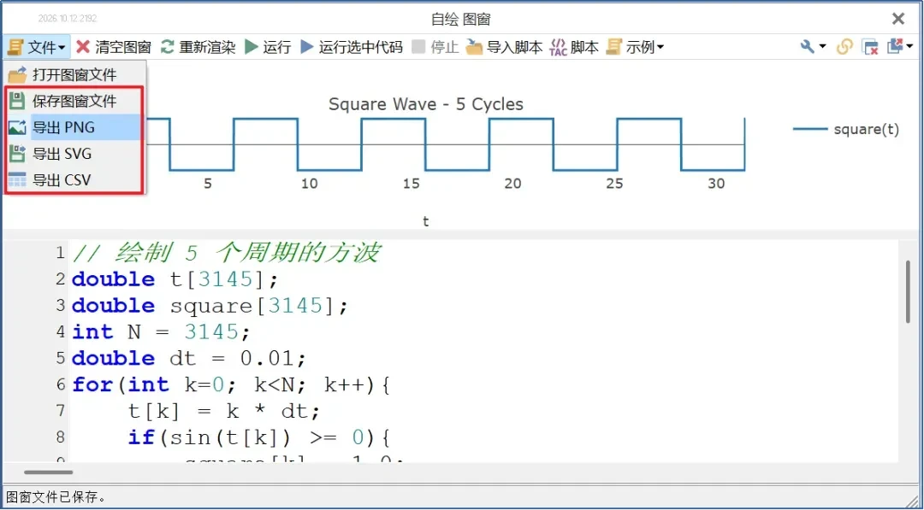924x510 pixels.
Task: Click code line double dt = 0.01;
Action: coord(188,359)
